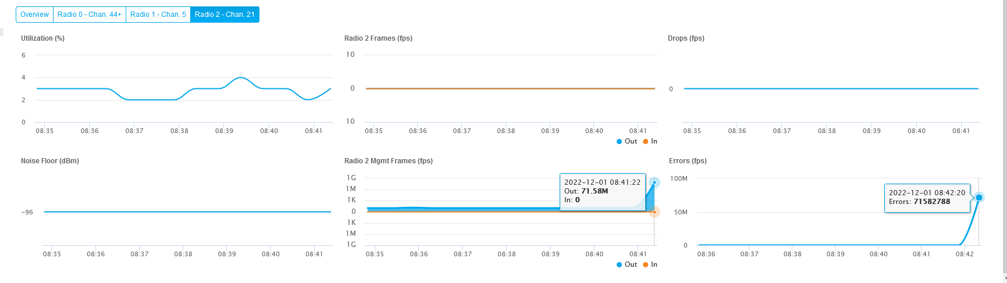This screenshot has width=1007, height=283.
Task: Click the Drops chart flat line
Action: (x=831, y=88)
